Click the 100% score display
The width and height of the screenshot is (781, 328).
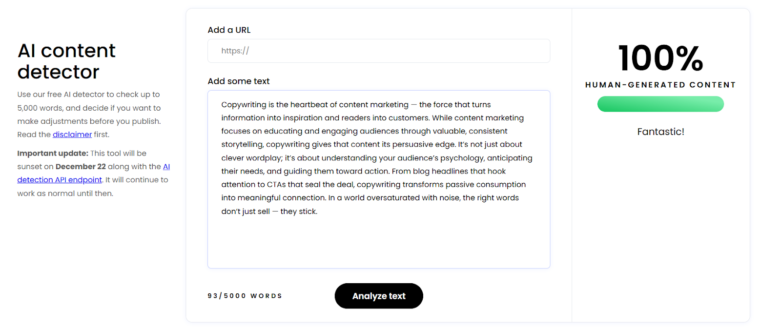tap(660, 58)
